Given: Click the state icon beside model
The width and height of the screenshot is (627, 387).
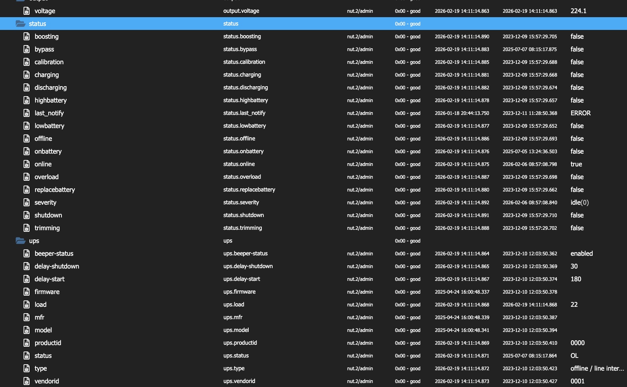Looking at the screenshot, I should point(26,330).
